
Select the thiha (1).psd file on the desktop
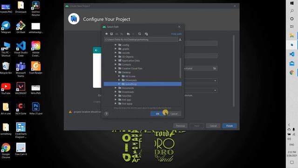coord(36,109)
